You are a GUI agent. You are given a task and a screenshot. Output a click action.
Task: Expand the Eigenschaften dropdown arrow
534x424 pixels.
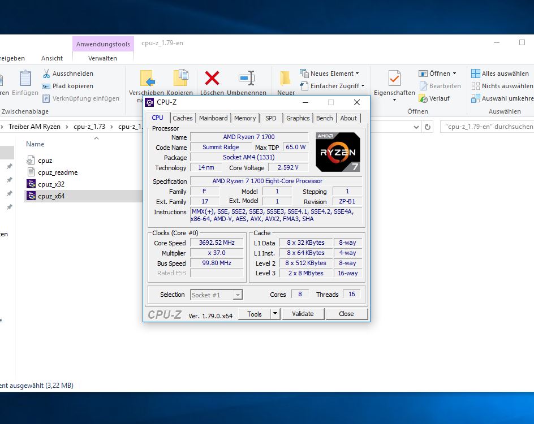click(394, 100)
